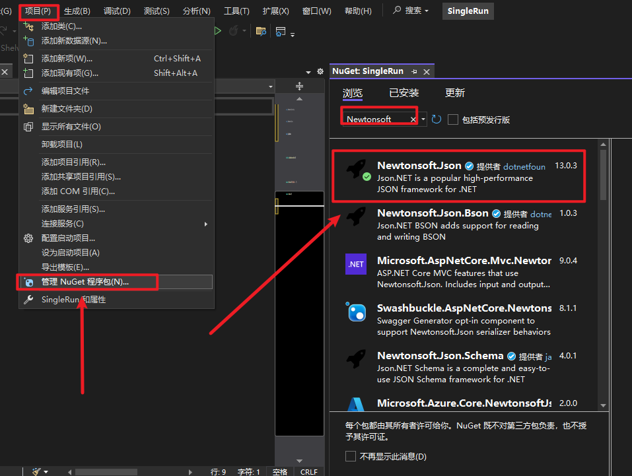Open the 调试(D) menu

(x=117, y=11)
